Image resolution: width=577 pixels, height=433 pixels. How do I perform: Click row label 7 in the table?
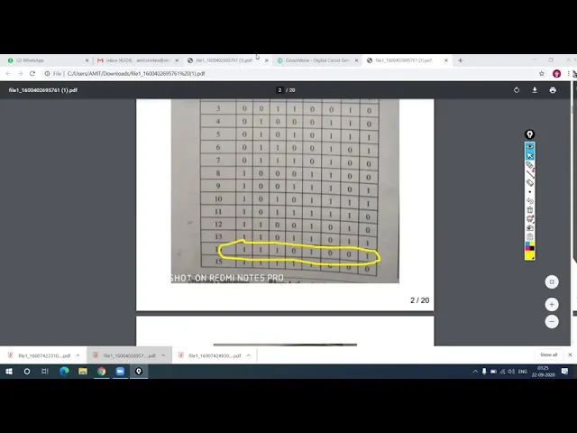point(218,161)
